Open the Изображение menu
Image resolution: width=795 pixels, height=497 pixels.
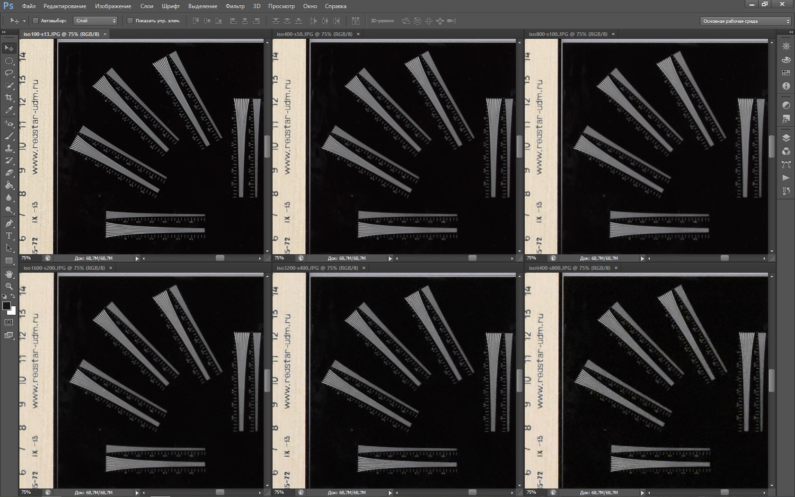[113, 6]
